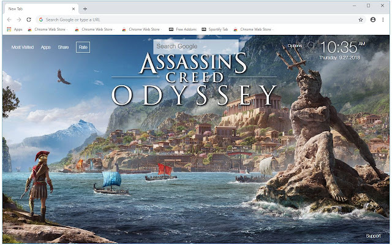
Task: Open the Apps grid bookmark
Action: pyautogui.click(x=15, y=29)
